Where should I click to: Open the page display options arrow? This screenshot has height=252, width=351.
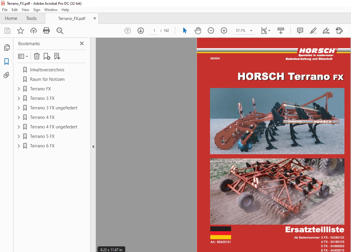point(269,31)
